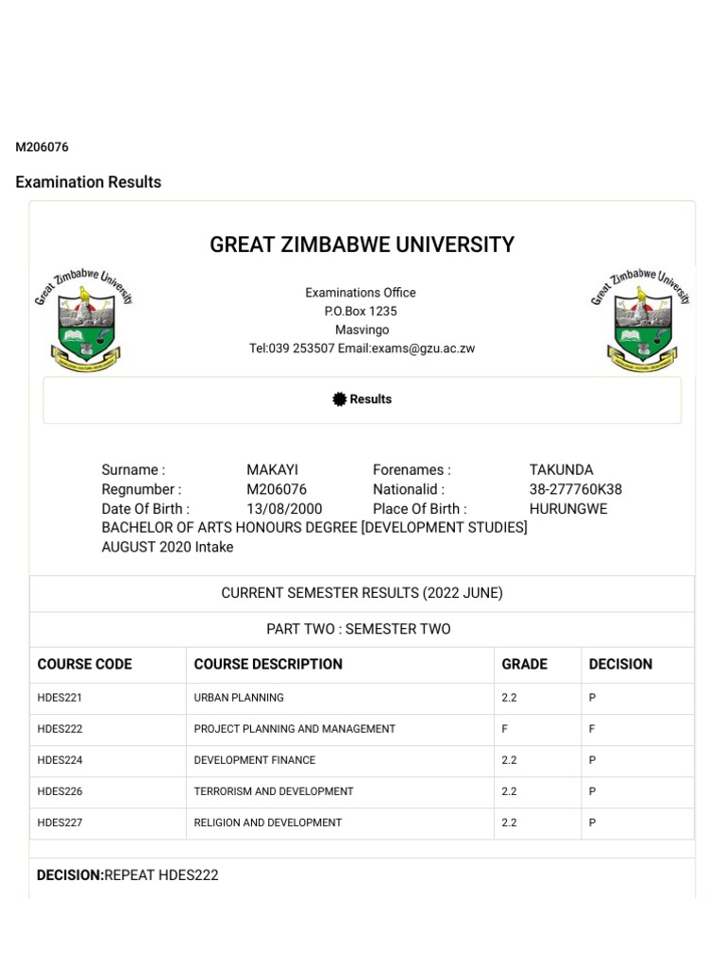The image size is (725, 967).
Task: Click the badge icon beside Results
Action: [339, 399]
